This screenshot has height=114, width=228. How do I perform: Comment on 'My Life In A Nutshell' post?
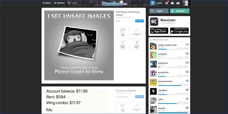[x=136, y=108]
